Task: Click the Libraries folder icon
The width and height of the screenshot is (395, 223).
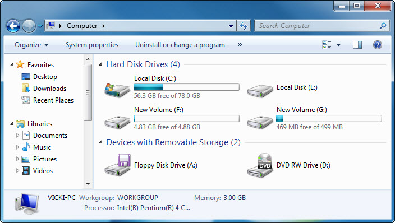Action: point(20,124)
